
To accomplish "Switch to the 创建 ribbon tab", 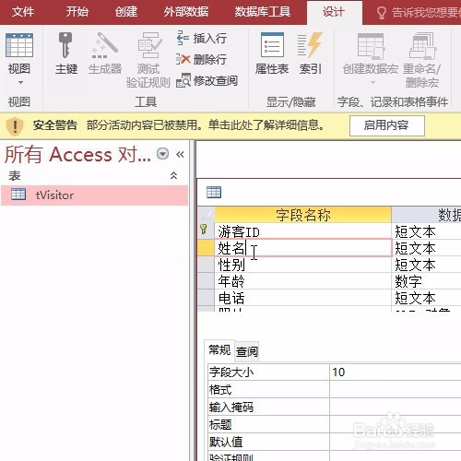I will click(x=126, y=12).
